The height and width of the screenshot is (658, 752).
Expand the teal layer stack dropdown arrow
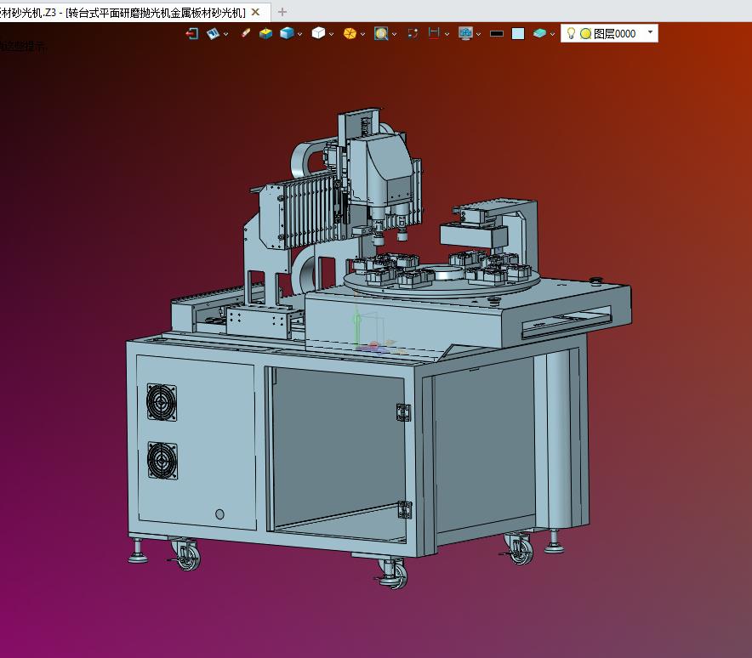click(552, 34)
